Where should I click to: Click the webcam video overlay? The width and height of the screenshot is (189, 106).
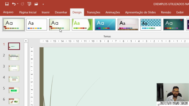(173, 92)
